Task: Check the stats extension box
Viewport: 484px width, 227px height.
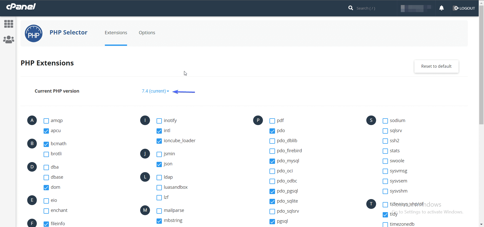Action: [x=385, y=151]
